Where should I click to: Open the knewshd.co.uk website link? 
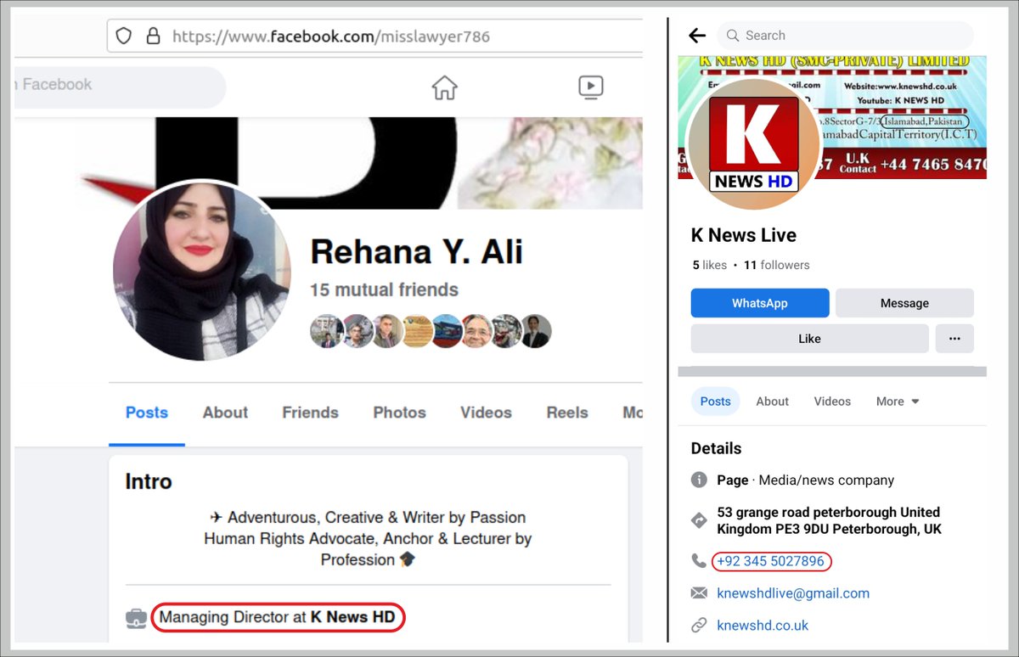click(x=763, y=626)
